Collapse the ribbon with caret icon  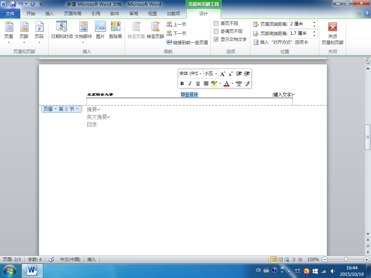359,14
